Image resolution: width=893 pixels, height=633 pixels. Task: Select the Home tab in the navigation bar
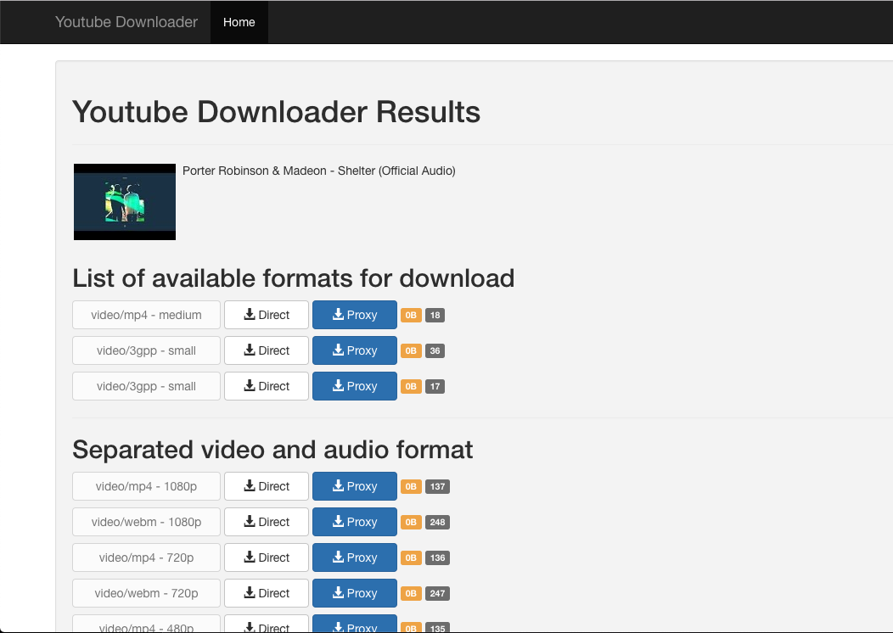(239, 22)
